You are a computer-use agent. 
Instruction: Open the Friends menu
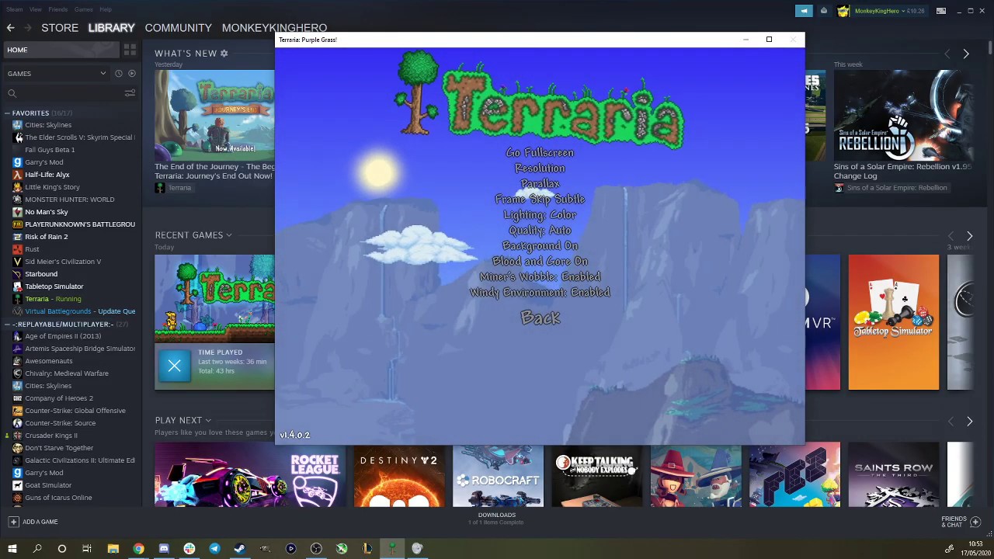57,9
